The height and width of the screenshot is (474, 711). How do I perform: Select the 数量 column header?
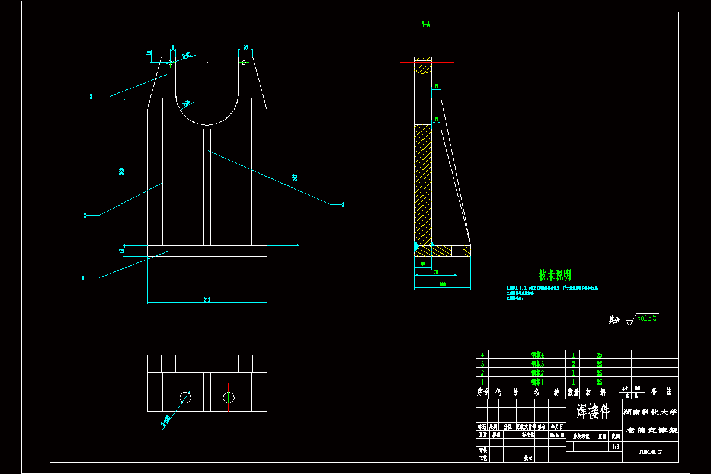(573, 392)
